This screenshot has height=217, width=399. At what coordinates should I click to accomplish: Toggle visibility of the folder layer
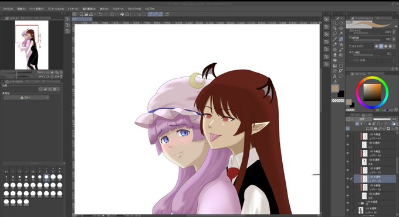click(x=348, y=202)
